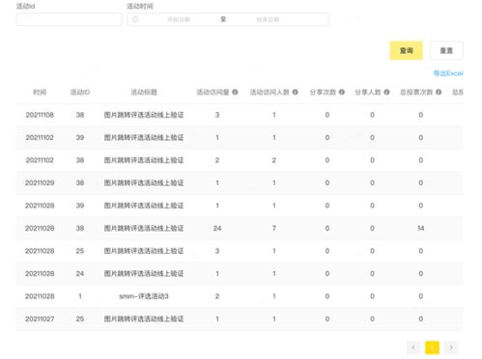Viewport: 482px width, 359px height.
Task: Click activity ID 38 in the 20211029 row
Action: [80, 182]
